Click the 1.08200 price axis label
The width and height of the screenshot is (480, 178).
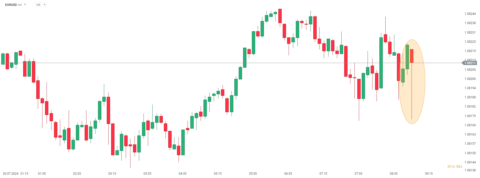click(470, 79)
